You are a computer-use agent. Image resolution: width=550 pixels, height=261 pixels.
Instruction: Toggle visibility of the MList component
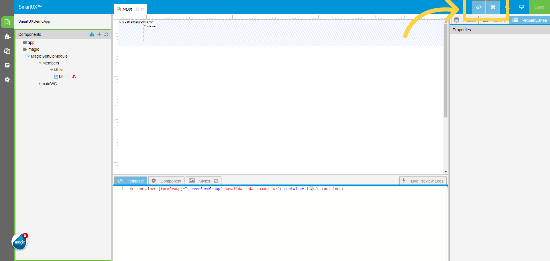pyautogui.click(x=74, y=77)
